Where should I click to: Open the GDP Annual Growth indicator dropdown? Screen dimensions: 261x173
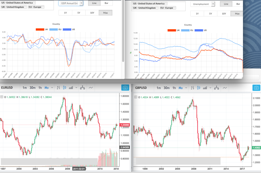81,3
